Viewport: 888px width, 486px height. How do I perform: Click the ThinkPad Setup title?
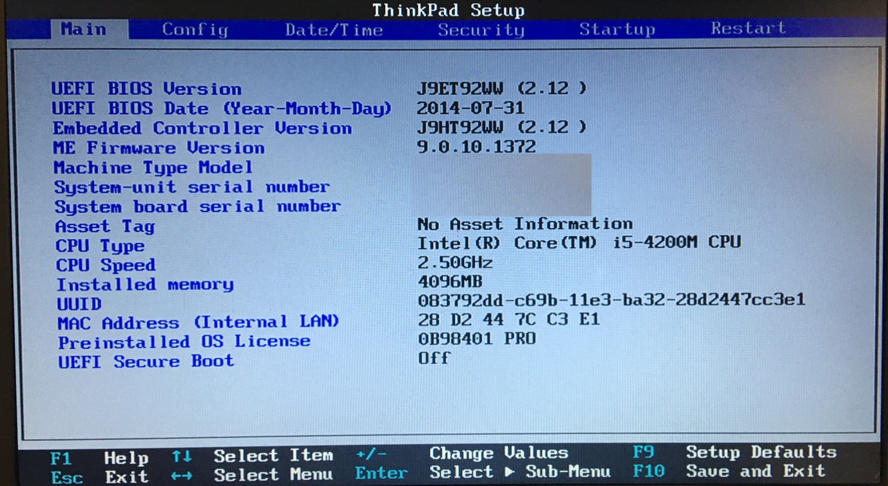coord(448,10)
